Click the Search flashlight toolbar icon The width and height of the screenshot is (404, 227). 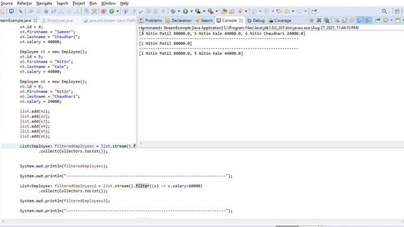[240, 11]
